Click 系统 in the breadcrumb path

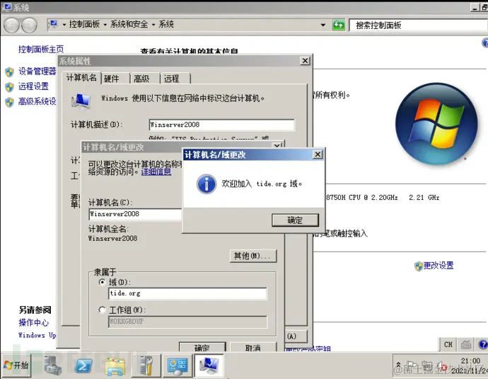tap(166, 24)
